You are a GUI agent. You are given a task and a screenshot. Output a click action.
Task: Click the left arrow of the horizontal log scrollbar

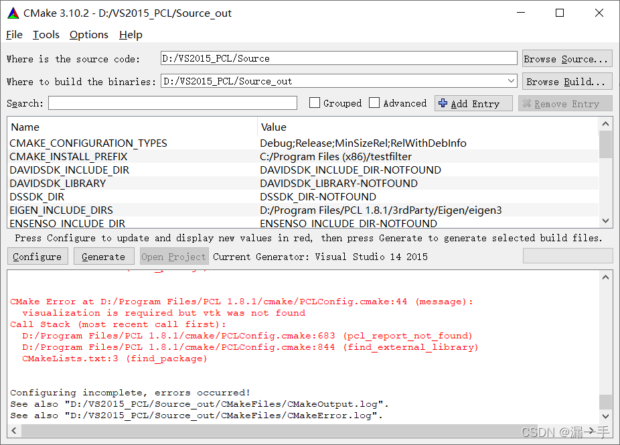(14, 430)
